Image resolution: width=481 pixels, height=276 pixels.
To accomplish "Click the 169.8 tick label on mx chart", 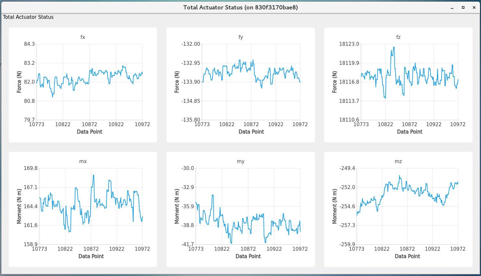I will [31, 168].
